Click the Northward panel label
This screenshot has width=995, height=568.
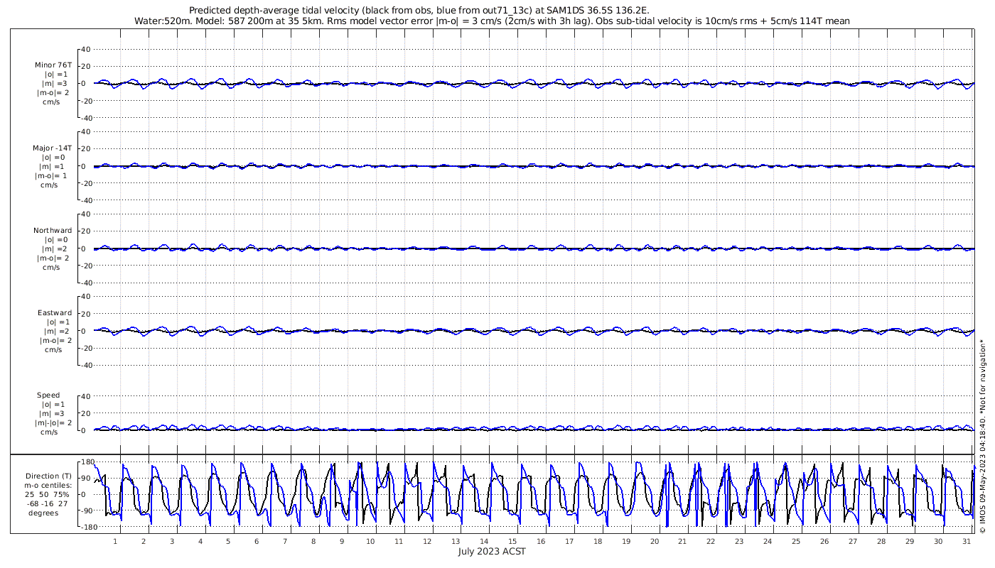pyautogui.click(x=53, y=231)
